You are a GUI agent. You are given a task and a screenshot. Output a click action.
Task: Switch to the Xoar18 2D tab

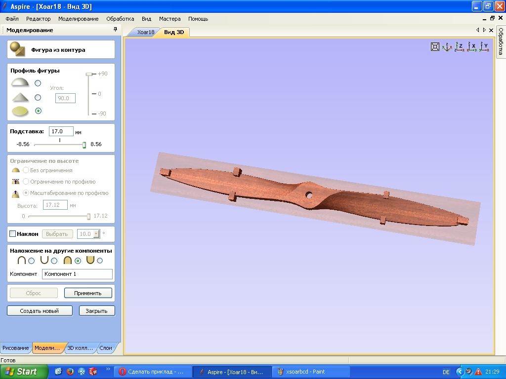pyautogui.click(x=146, y=32)
